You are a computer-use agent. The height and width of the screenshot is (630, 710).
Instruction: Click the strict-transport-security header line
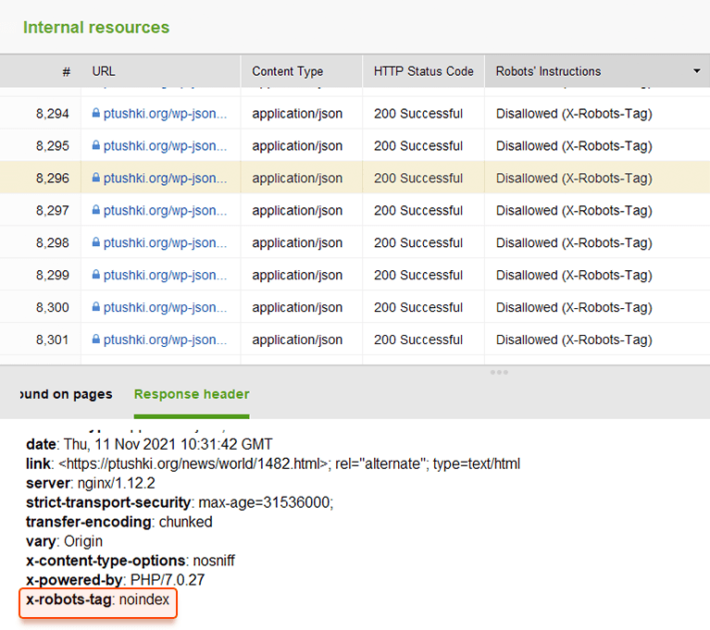180,502
